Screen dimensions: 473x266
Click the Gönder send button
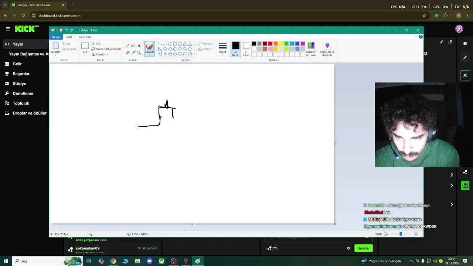pyautogui.click(x=363, y=248)
